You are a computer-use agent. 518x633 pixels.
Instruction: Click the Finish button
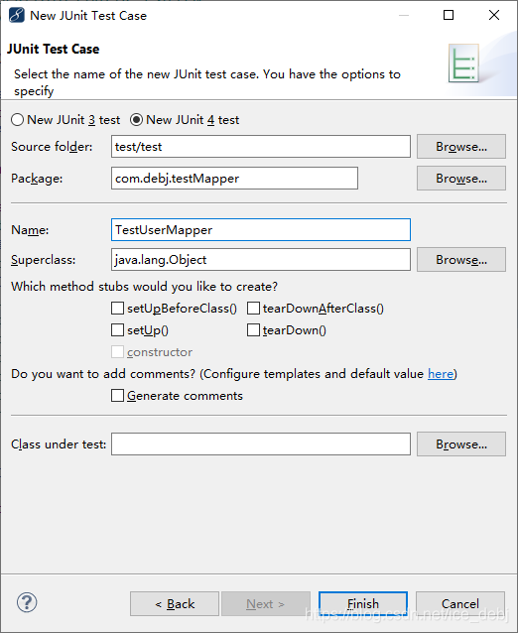(363, 604)
